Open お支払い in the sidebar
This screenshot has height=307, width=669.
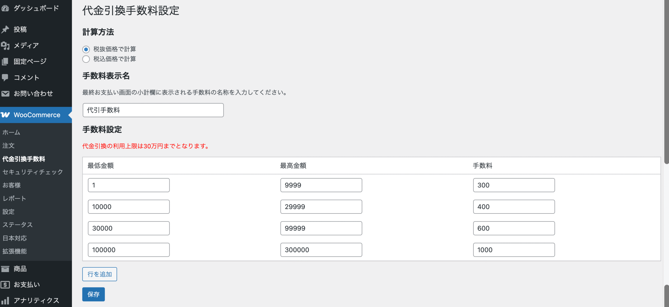pos(36,285)
